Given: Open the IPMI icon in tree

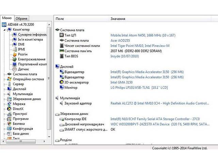Looking at the screenshot, I should tap(15, 49).
